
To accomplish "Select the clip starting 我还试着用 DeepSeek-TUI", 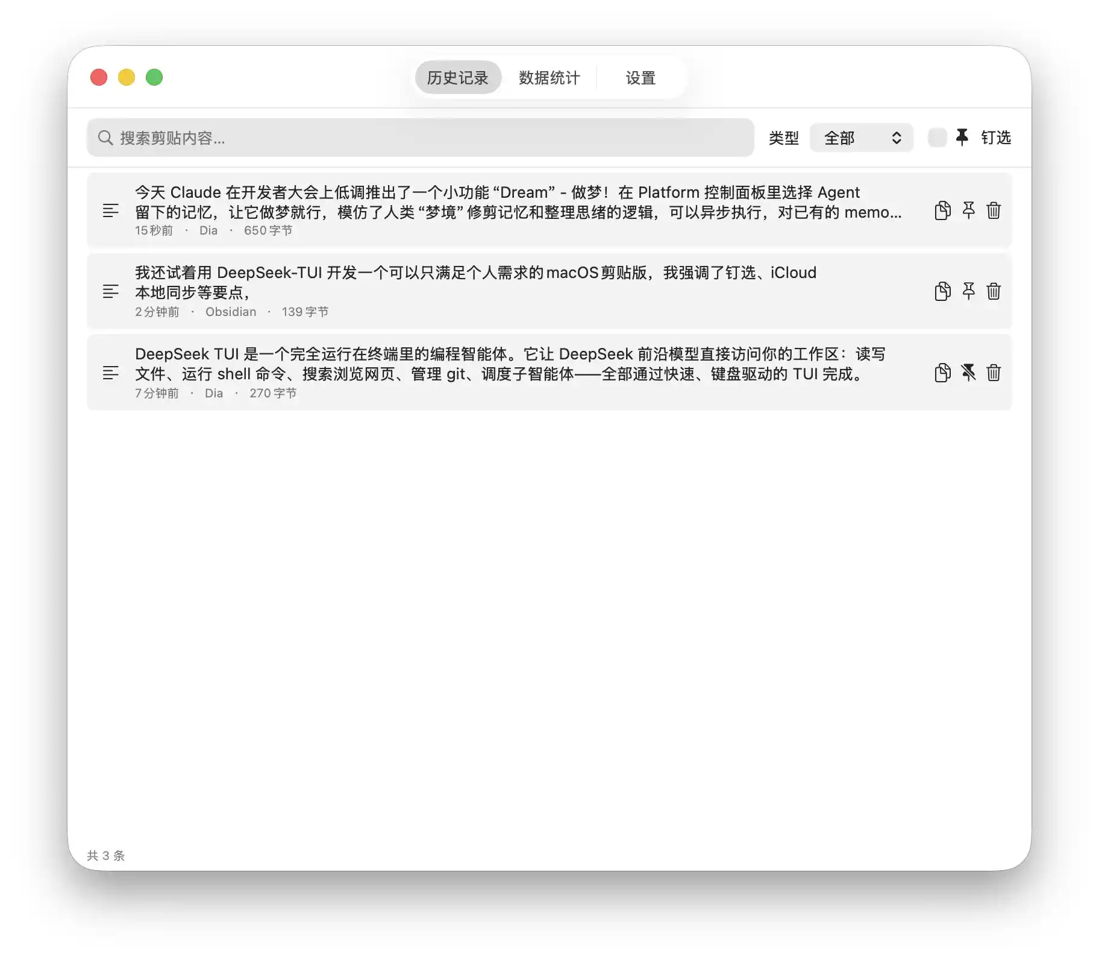I will pos(549,291).
